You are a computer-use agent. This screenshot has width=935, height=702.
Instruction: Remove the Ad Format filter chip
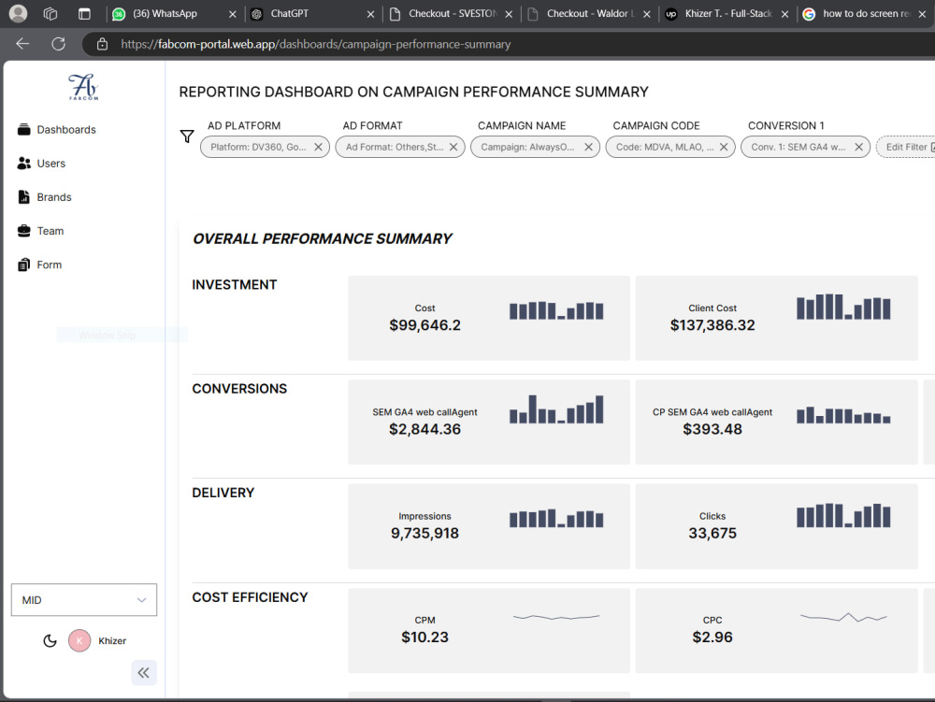(453, 147)
